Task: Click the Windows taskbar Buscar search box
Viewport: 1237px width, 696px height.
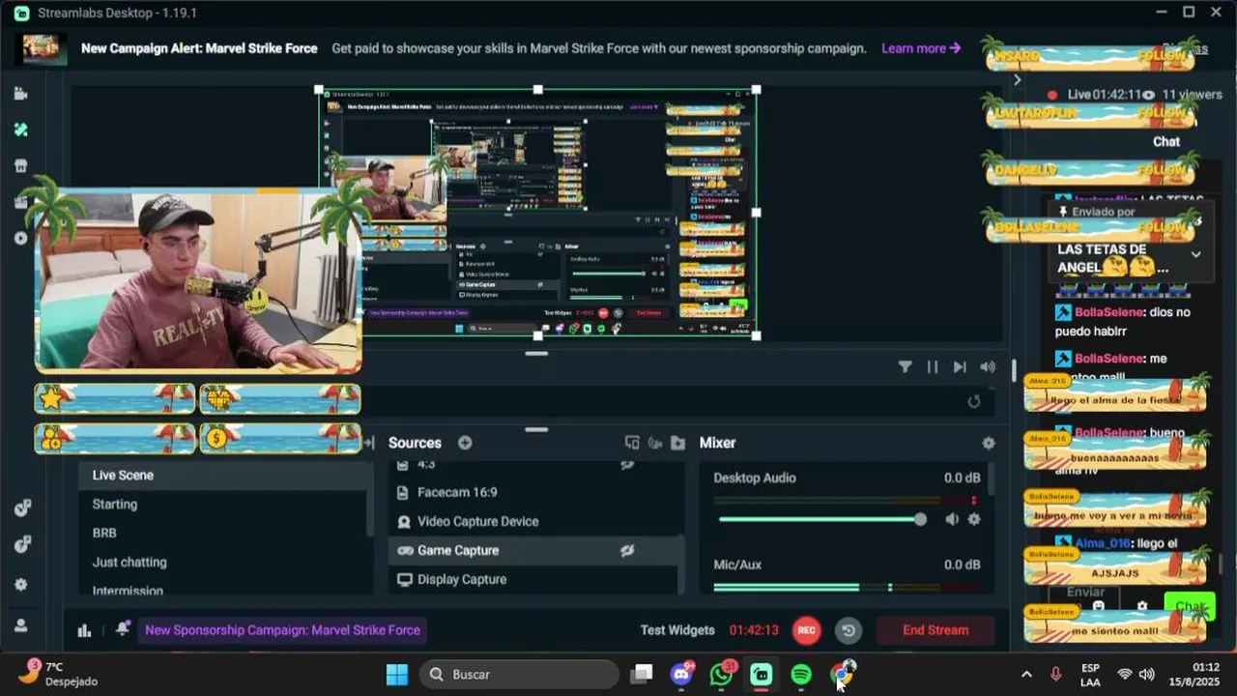Action: click(x=519, y=674)
